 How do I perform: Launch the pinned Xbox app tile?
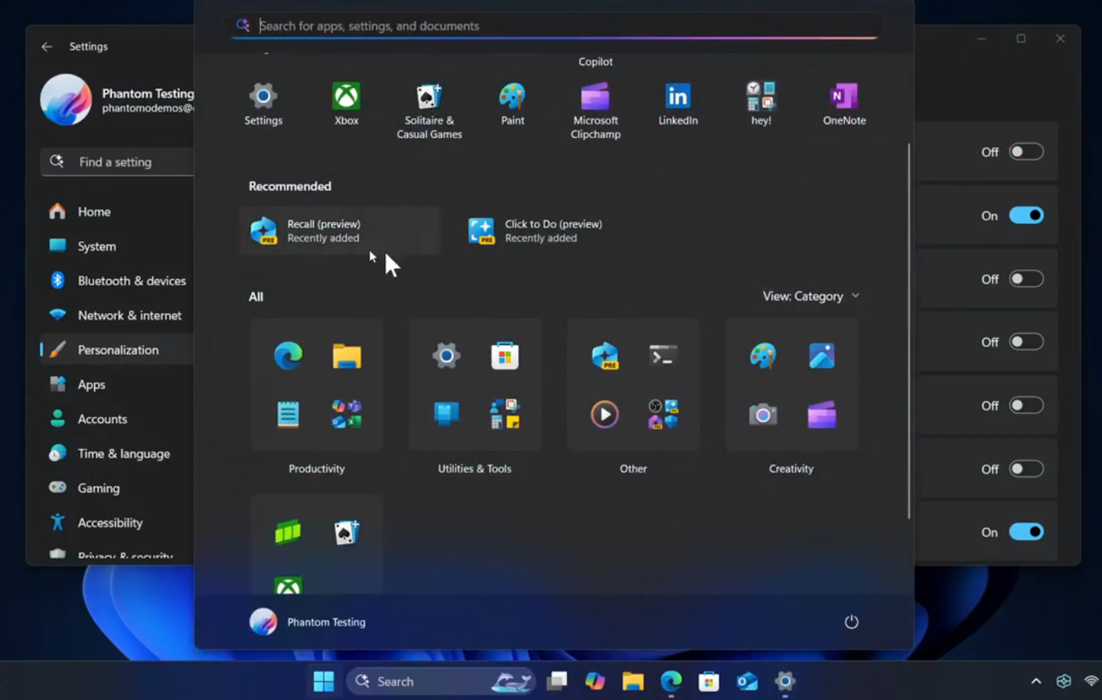347,104
